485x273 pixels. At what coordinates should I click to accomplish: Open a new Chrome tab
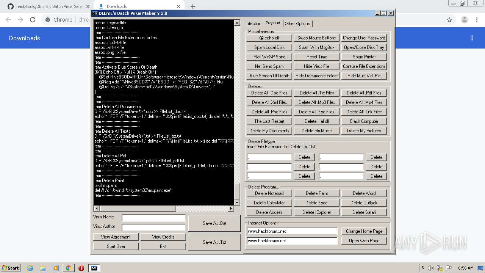click(193, 6)
